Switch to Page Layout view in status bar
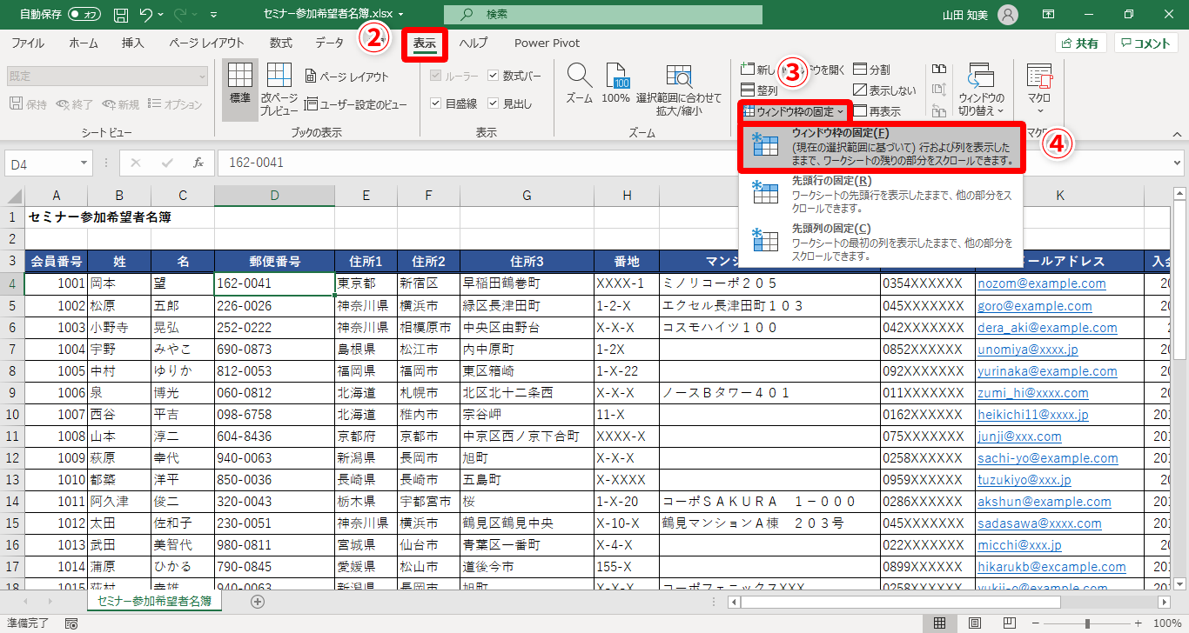1189x633 pixels. tap(975, 623)
